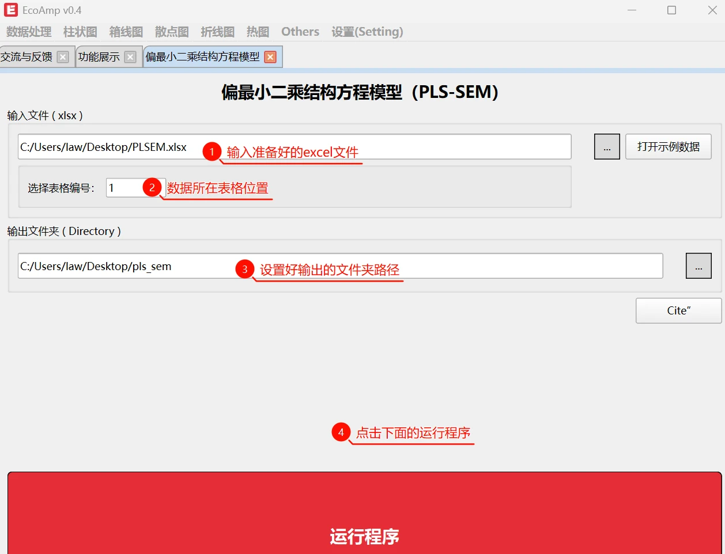Open the 热图 menu
725x554 pixels.
tap(258, 32)
